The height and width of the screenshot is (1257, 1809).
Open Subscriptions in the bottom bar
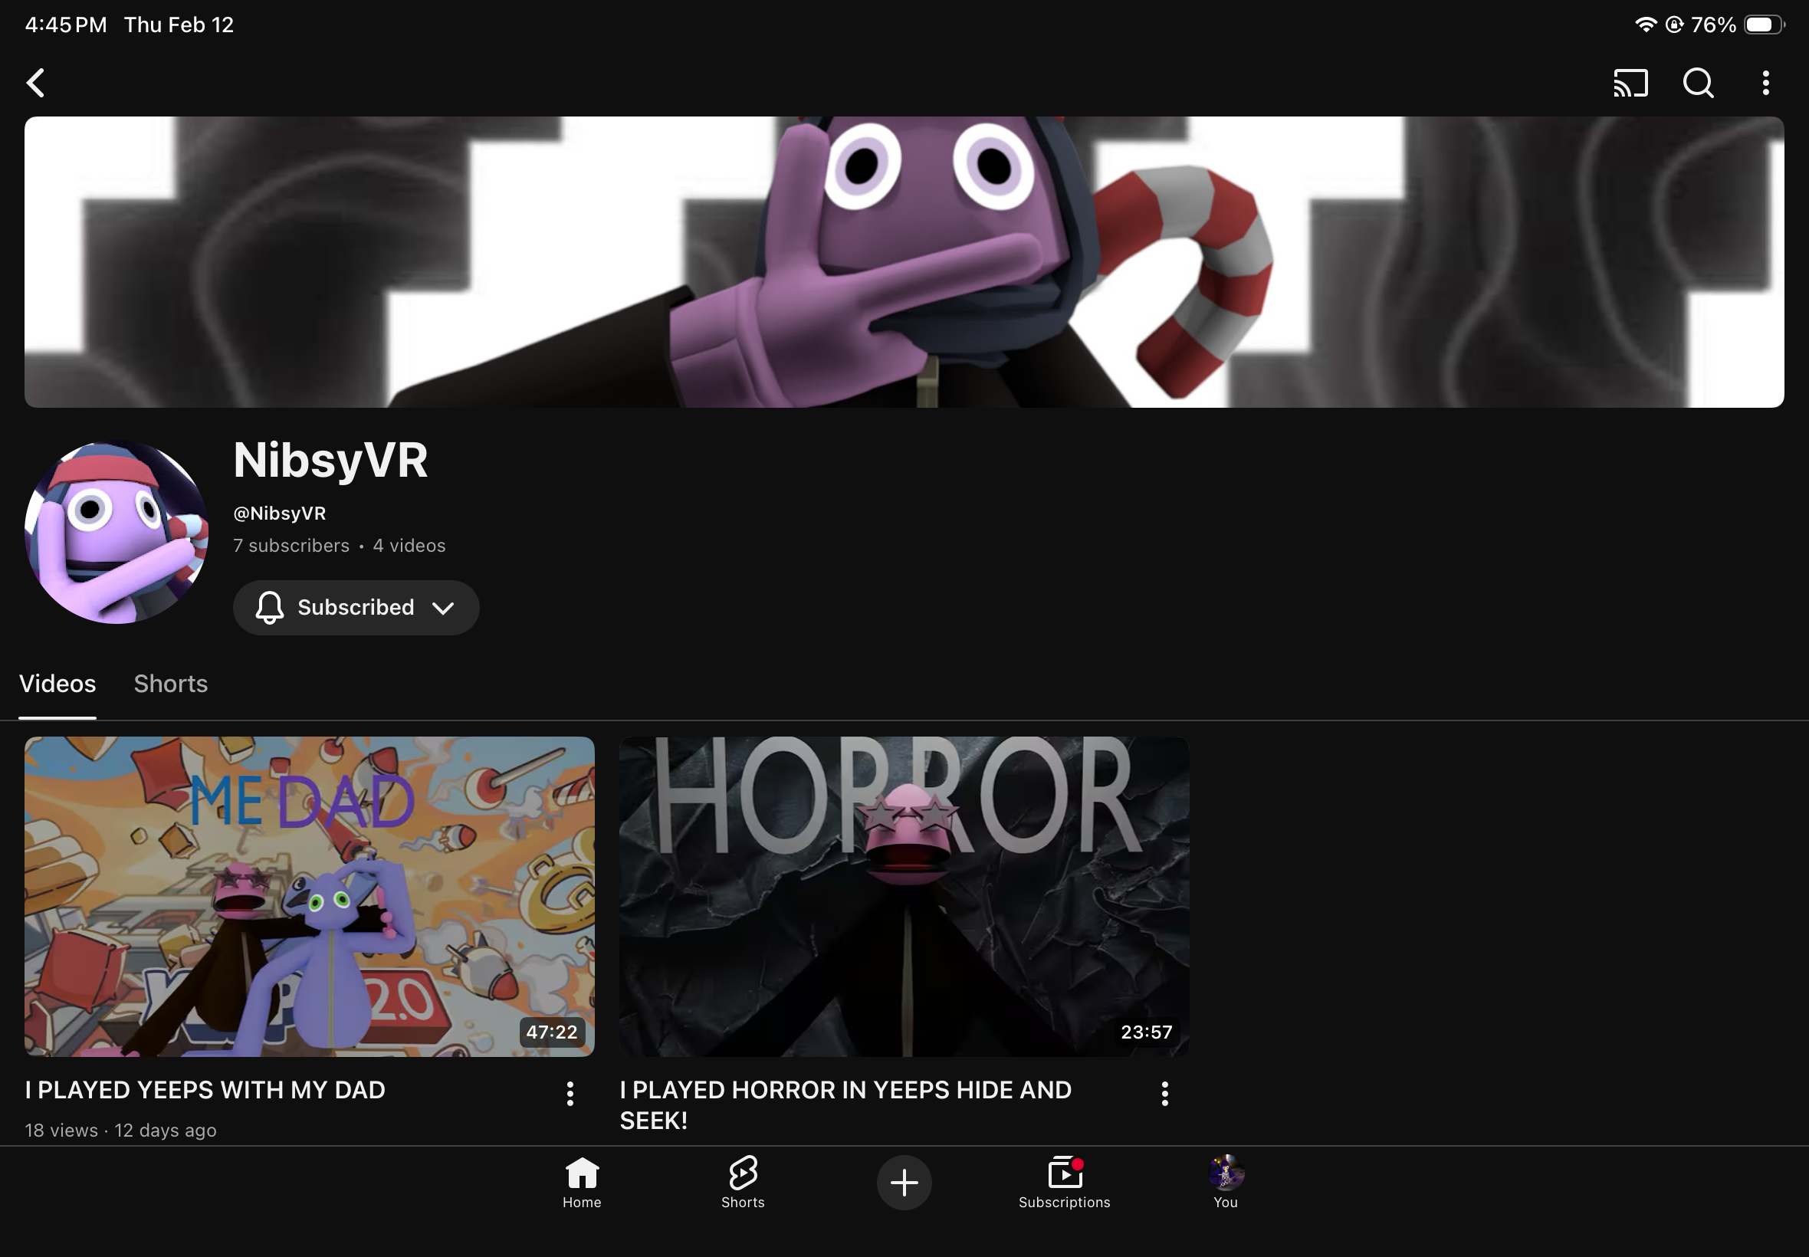1064,1182
